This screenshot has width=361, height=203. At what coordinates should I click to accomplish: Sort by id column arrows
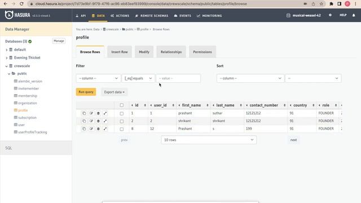tap(145, 105)
